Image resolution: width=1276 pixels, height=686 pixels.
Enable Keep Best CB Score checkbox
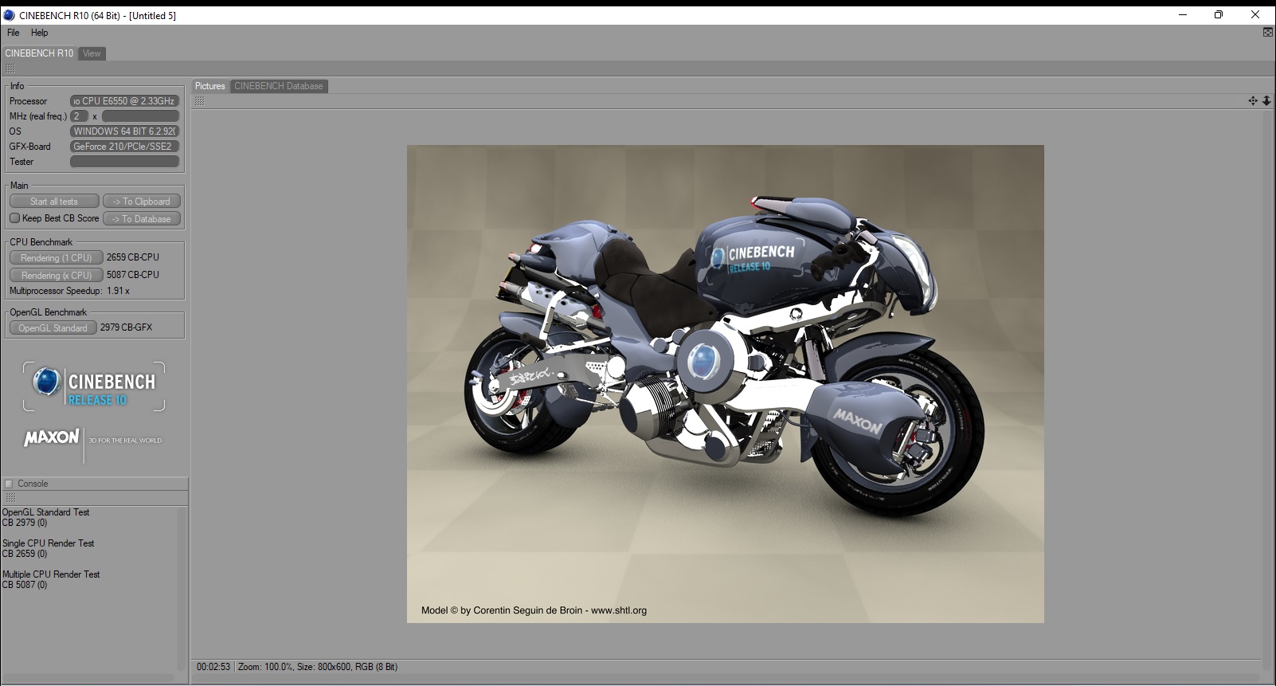point(14,218)
